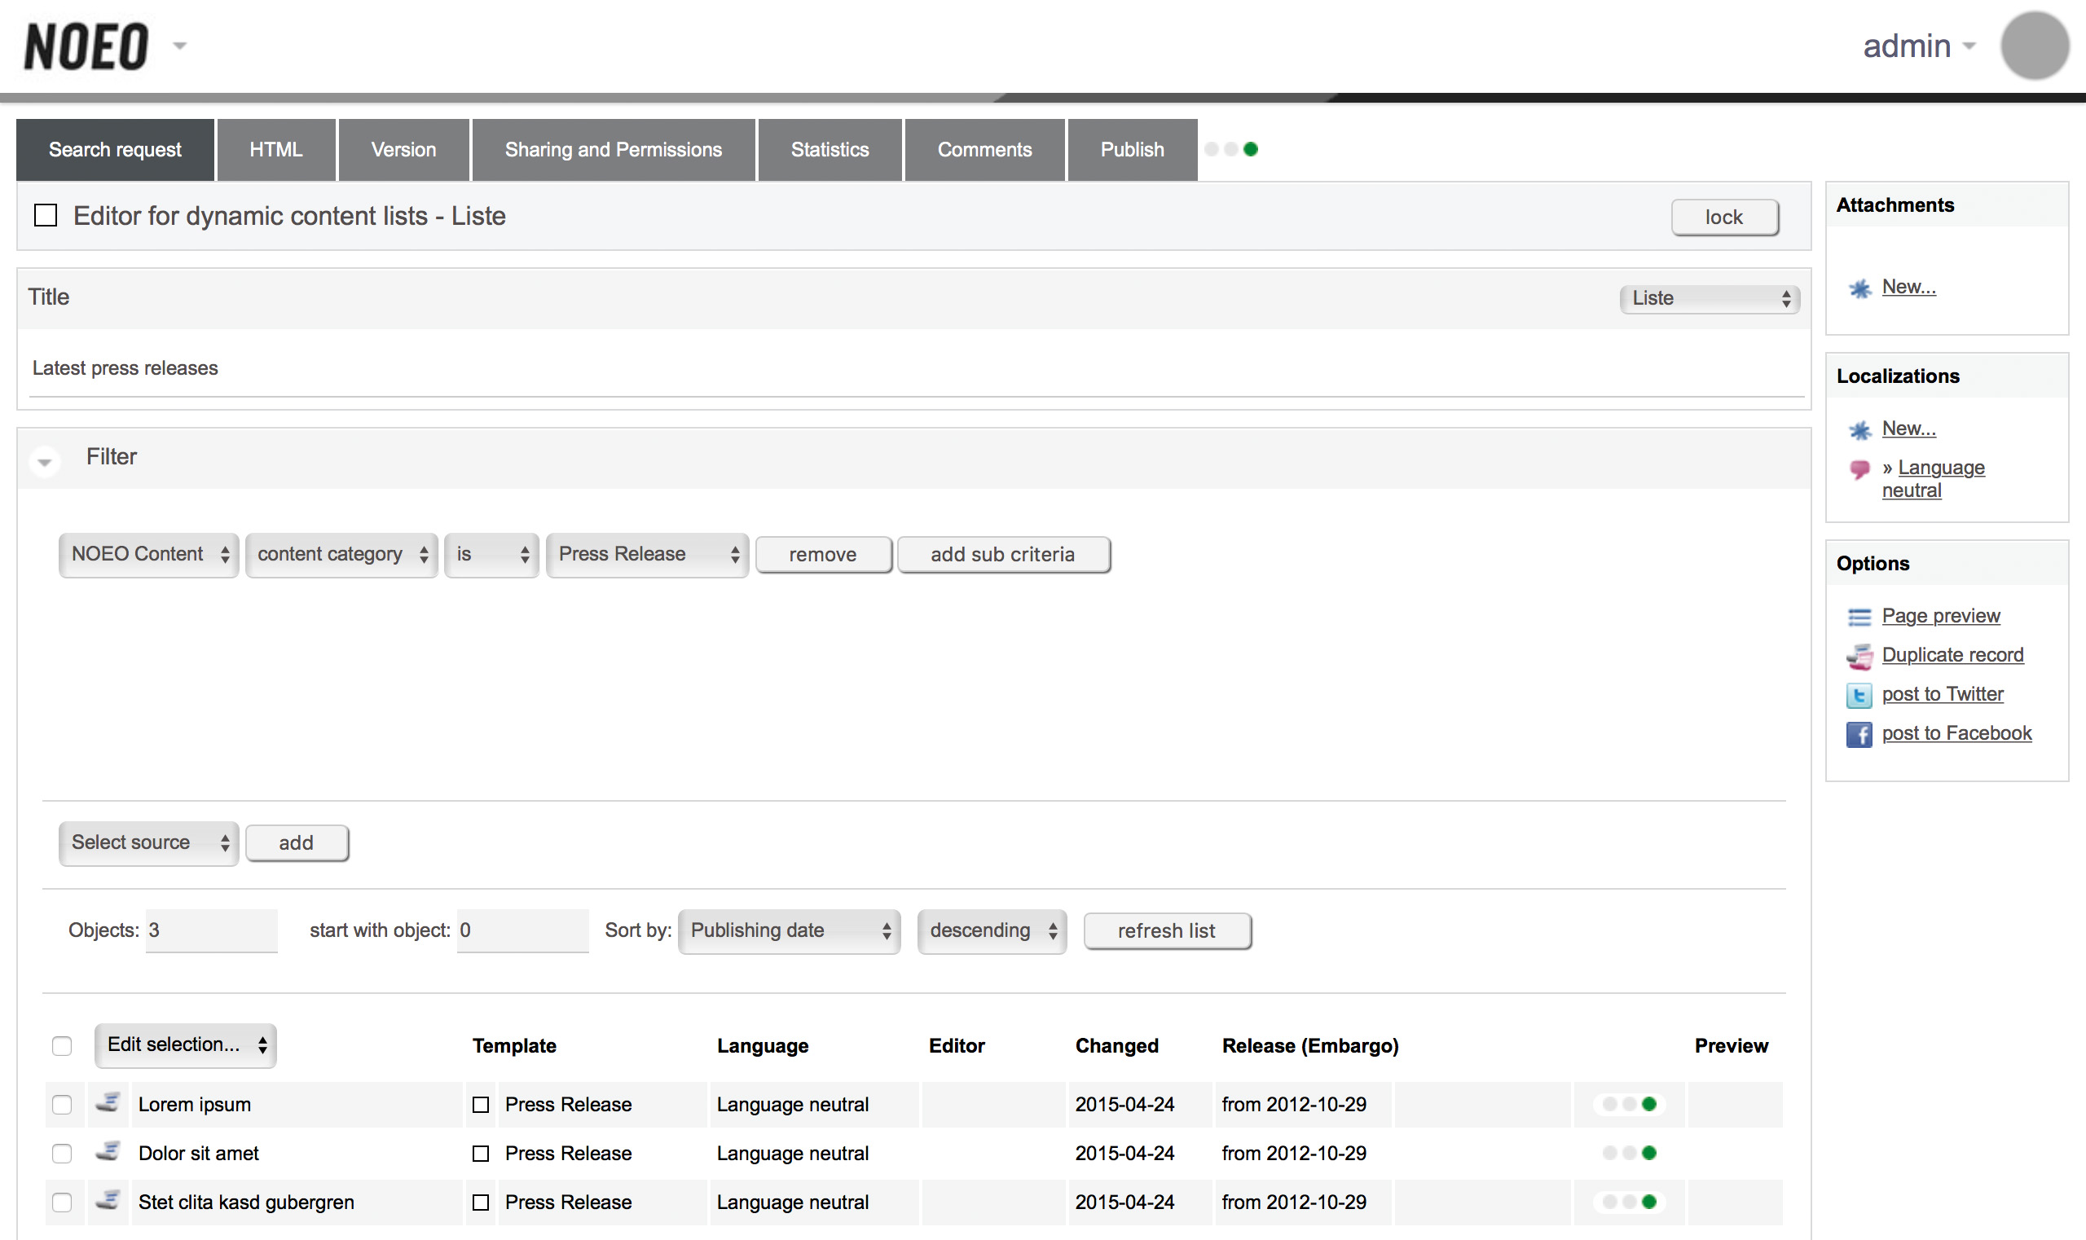Click the document icon beside Stet clita kasd gubergren

108,1200
